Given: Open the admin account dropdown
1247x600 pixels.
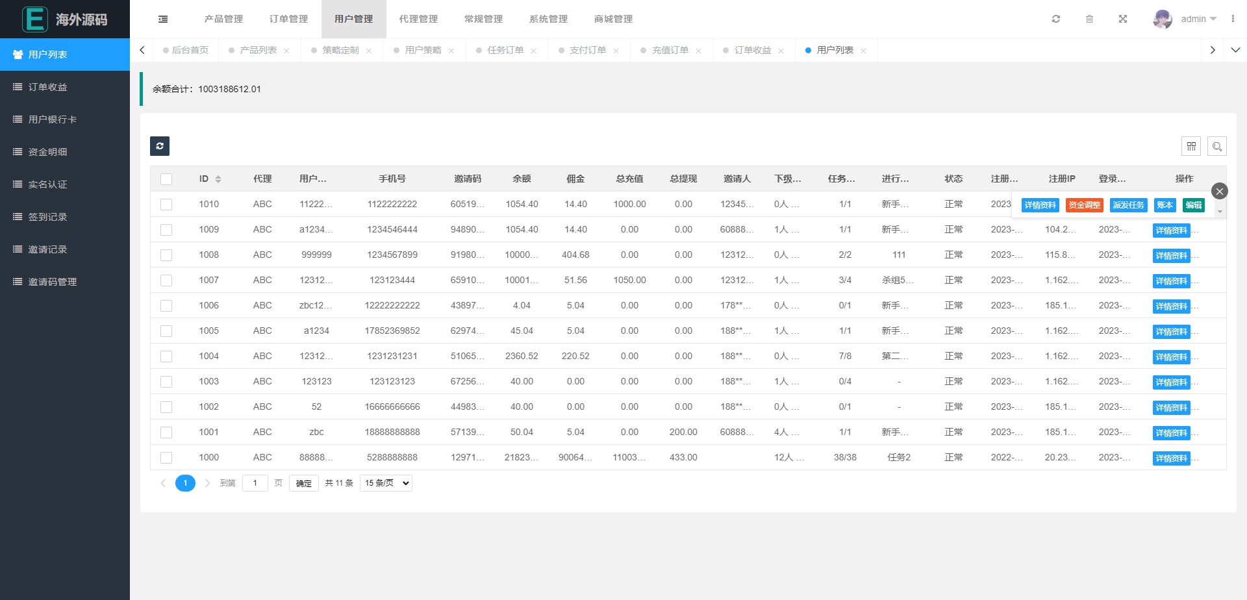Looking at the screenshot, I should 1192,19.
